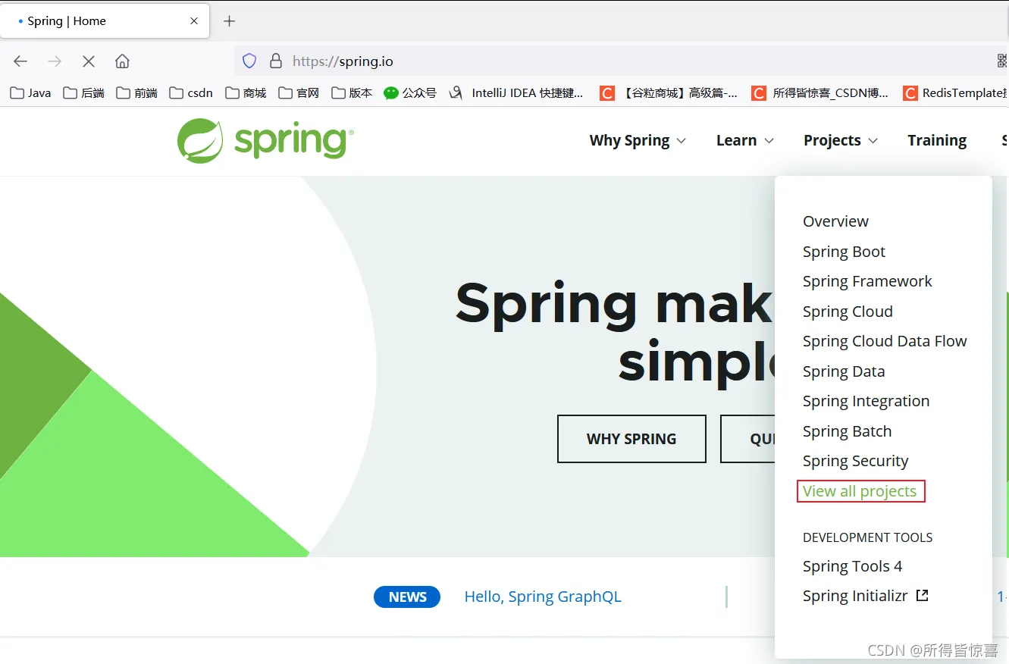Open the Hello, Spring GraphQL news link
This screenshot has width=1009, height=664.
tap(543, 597)
